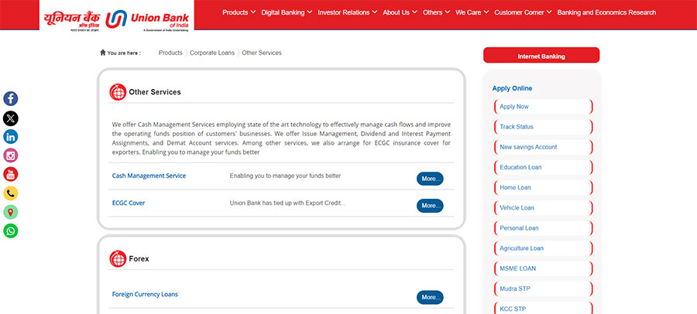Expand the Digital Banking menu

click(x=287, y=12)
